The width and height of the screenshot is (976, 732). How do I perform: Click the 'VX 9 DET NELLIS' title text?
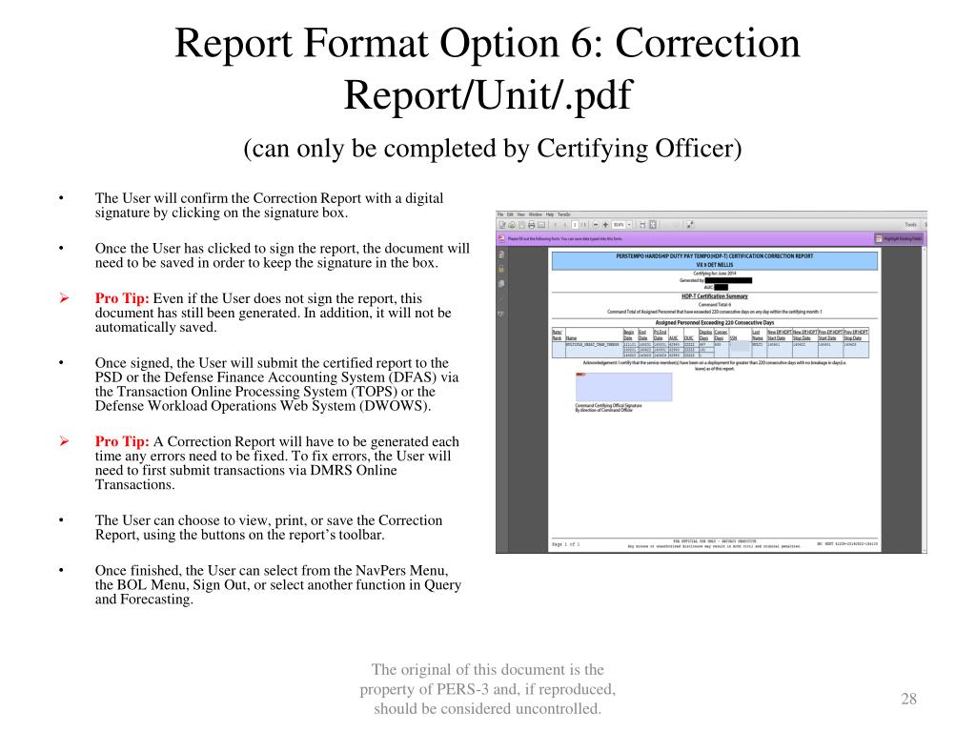(x=715, y=265)
